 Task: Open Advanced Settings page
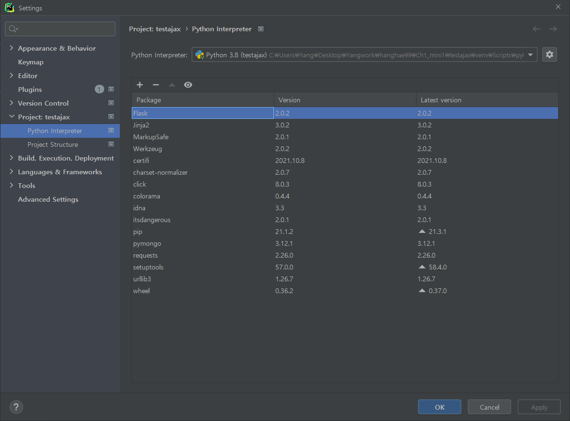(x=48, y=199)
